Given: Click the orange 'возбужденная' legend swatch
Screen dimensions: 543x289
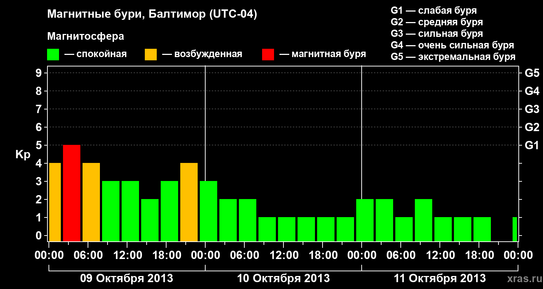Looking at the screenshot, I should (151, 55).
